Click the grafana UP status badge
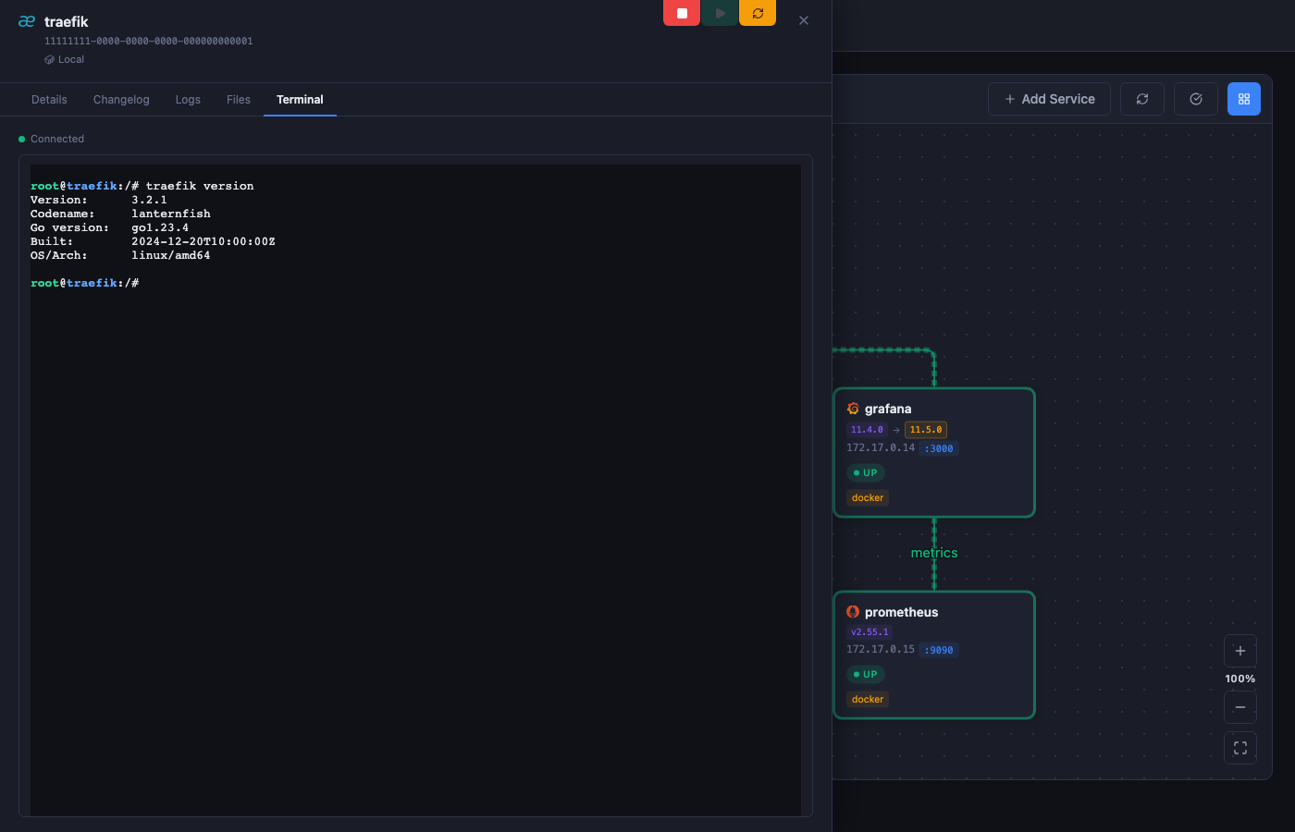 coord(866,472)
